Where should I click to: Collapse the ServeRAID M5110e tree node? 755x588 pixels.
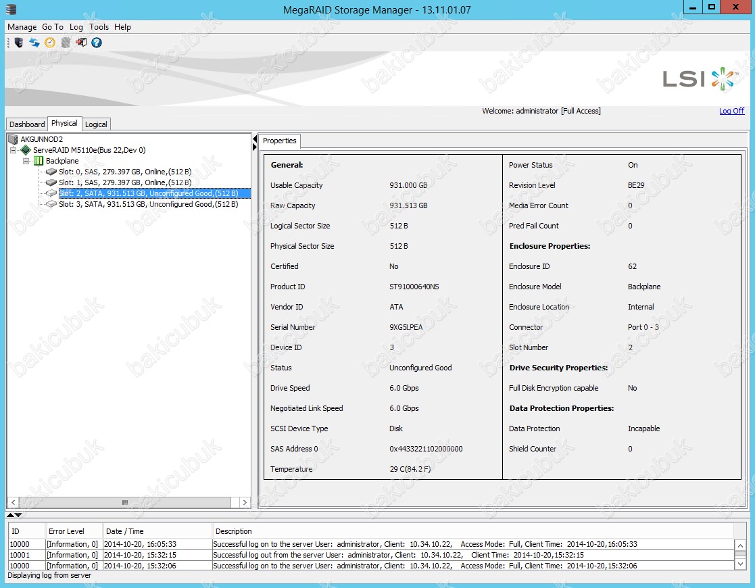pyautogui.click(x=14, y=150)
